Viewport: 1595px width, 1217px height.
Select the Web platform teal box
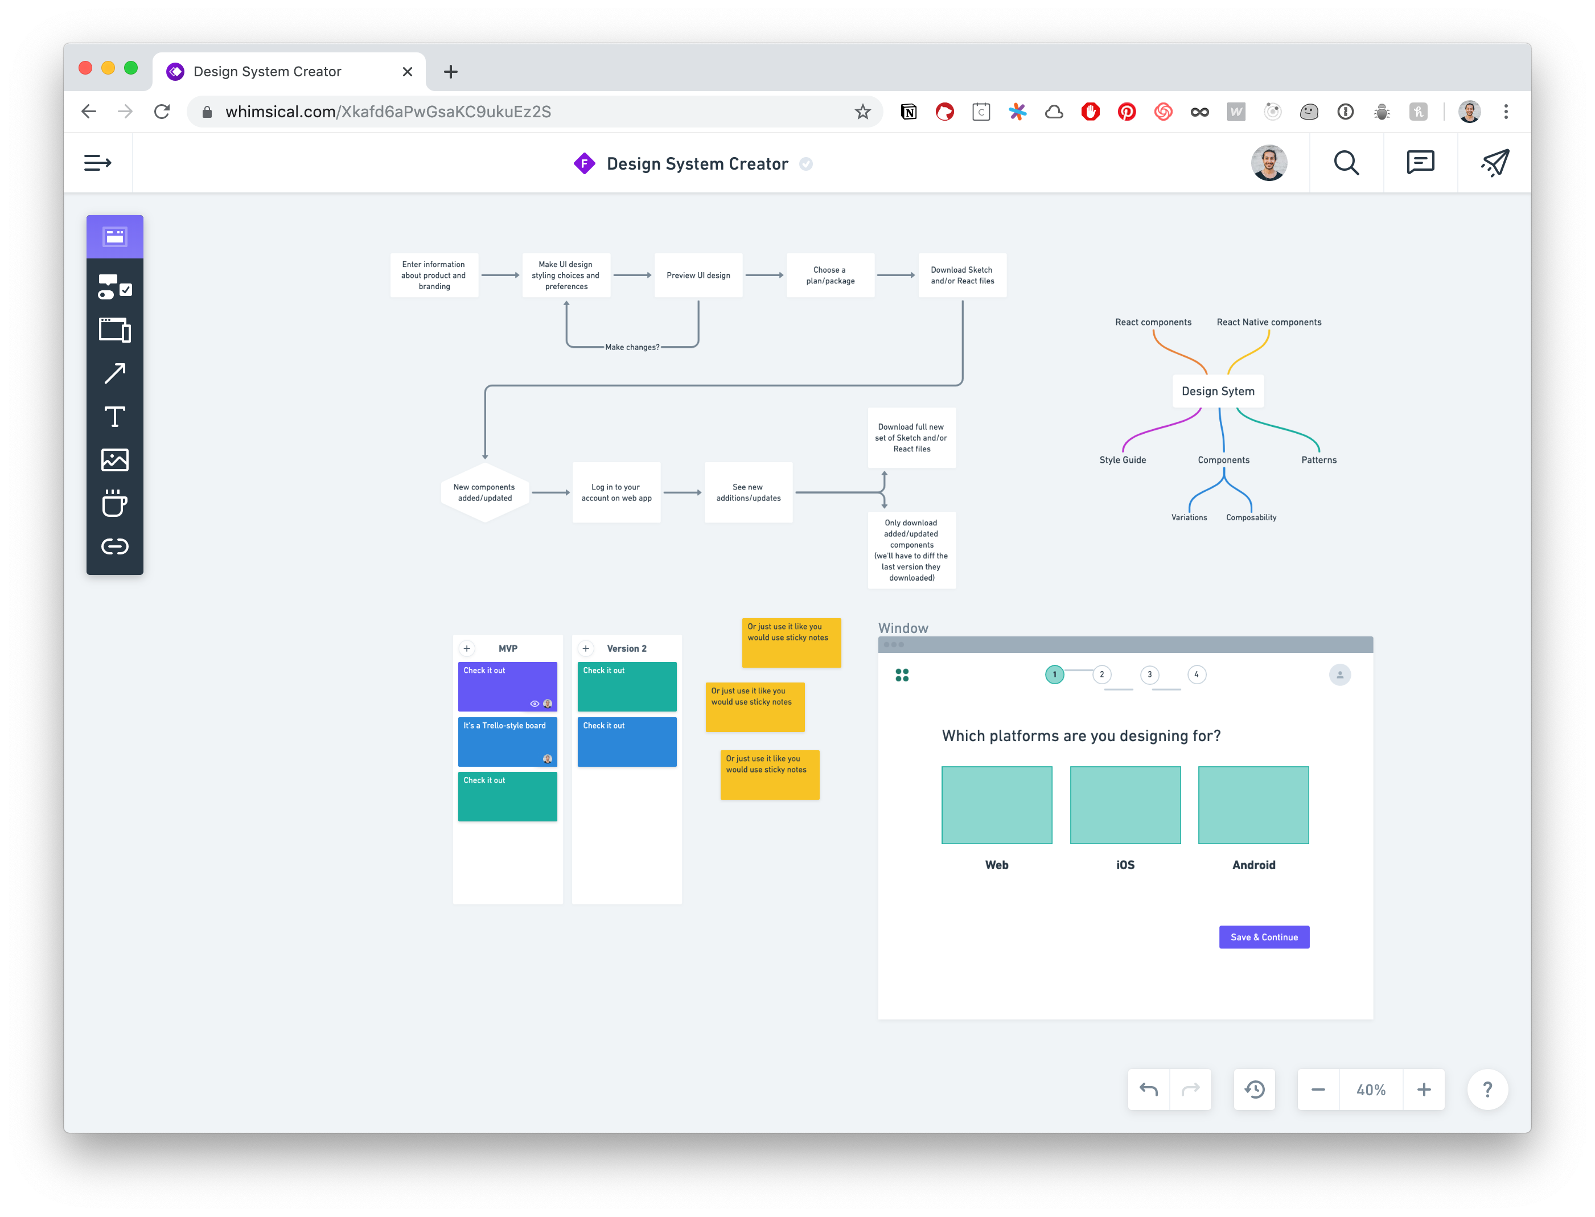tap(997, 805)
